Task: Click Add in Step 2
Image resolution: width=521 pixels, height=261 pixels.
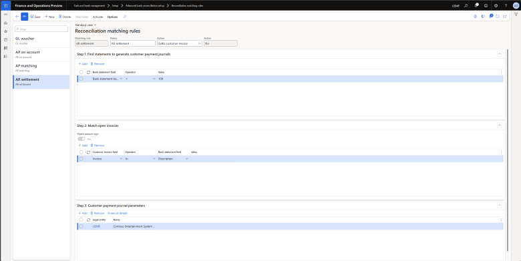Action: (x=83, y=146)
